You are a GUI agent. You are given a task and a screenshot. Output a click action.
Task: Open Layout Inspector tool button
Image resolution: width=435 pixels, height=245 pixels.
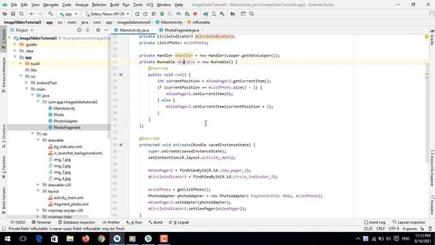409,223
